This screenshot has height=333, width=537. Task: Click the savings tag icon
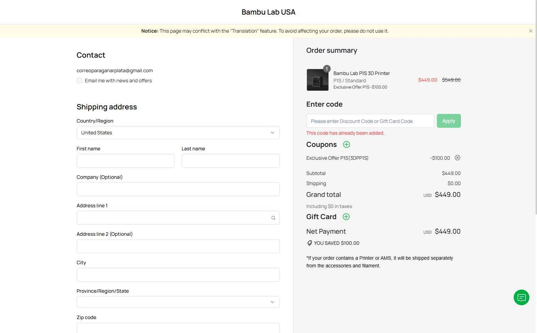pyautogui.click(x=309, y=243)
